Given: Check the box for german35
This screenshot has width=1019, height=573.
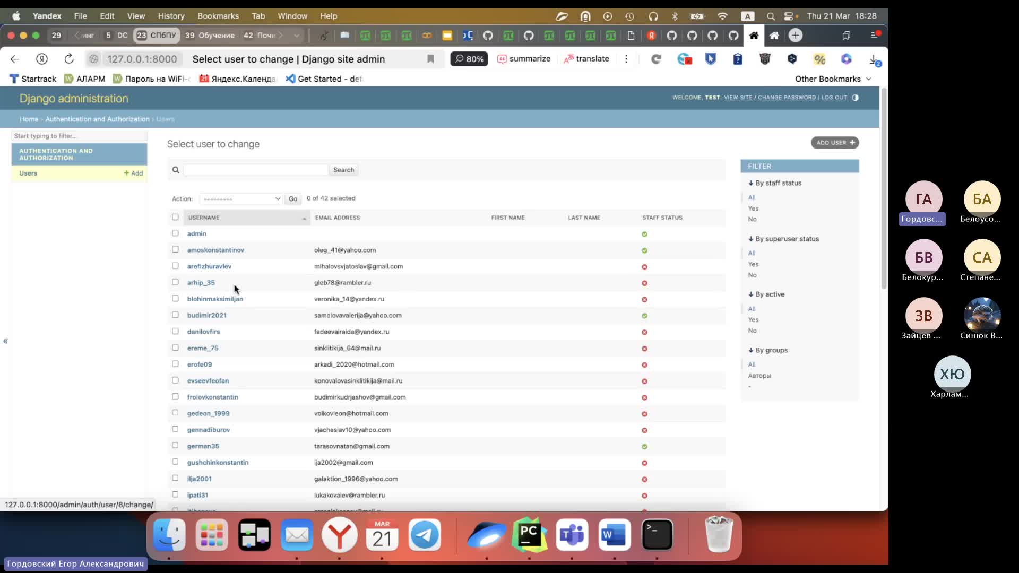Looking at the screenshot, I should [175, 446].
